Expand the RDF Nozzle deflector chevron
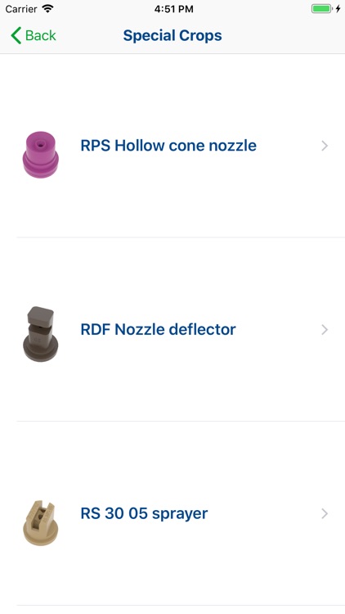The width and height of the screenshot is (345, 614). point(325,330)
